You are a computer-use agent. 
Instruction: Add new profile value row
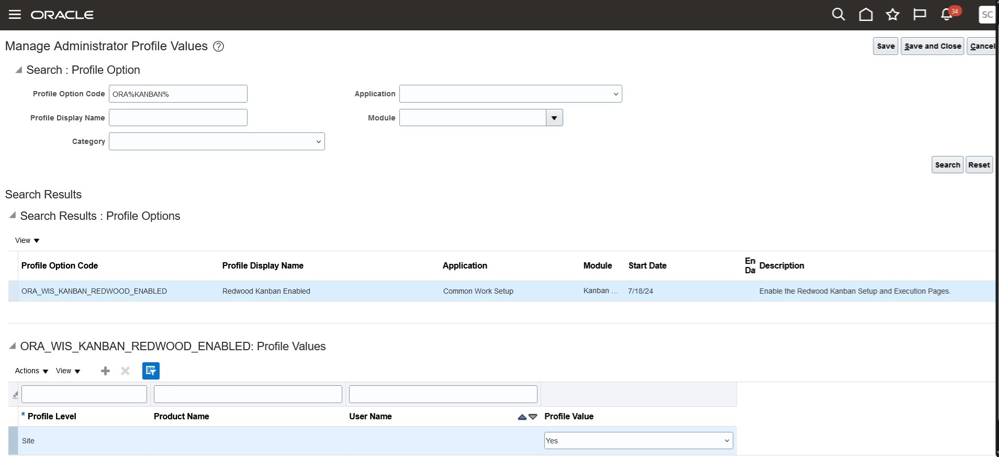105,371
